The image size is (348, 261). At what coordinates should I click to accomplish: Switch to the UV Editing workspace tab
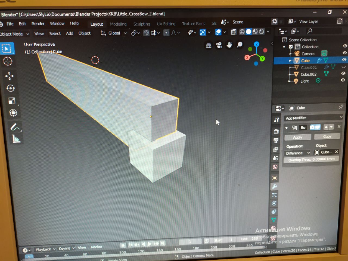[x=166, y=24]
